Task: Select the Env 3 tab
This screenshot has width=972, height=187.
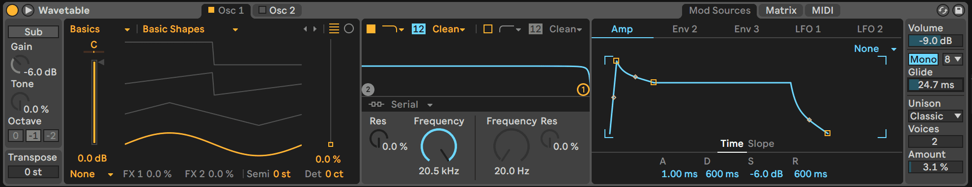Action: tap(746, 29)
